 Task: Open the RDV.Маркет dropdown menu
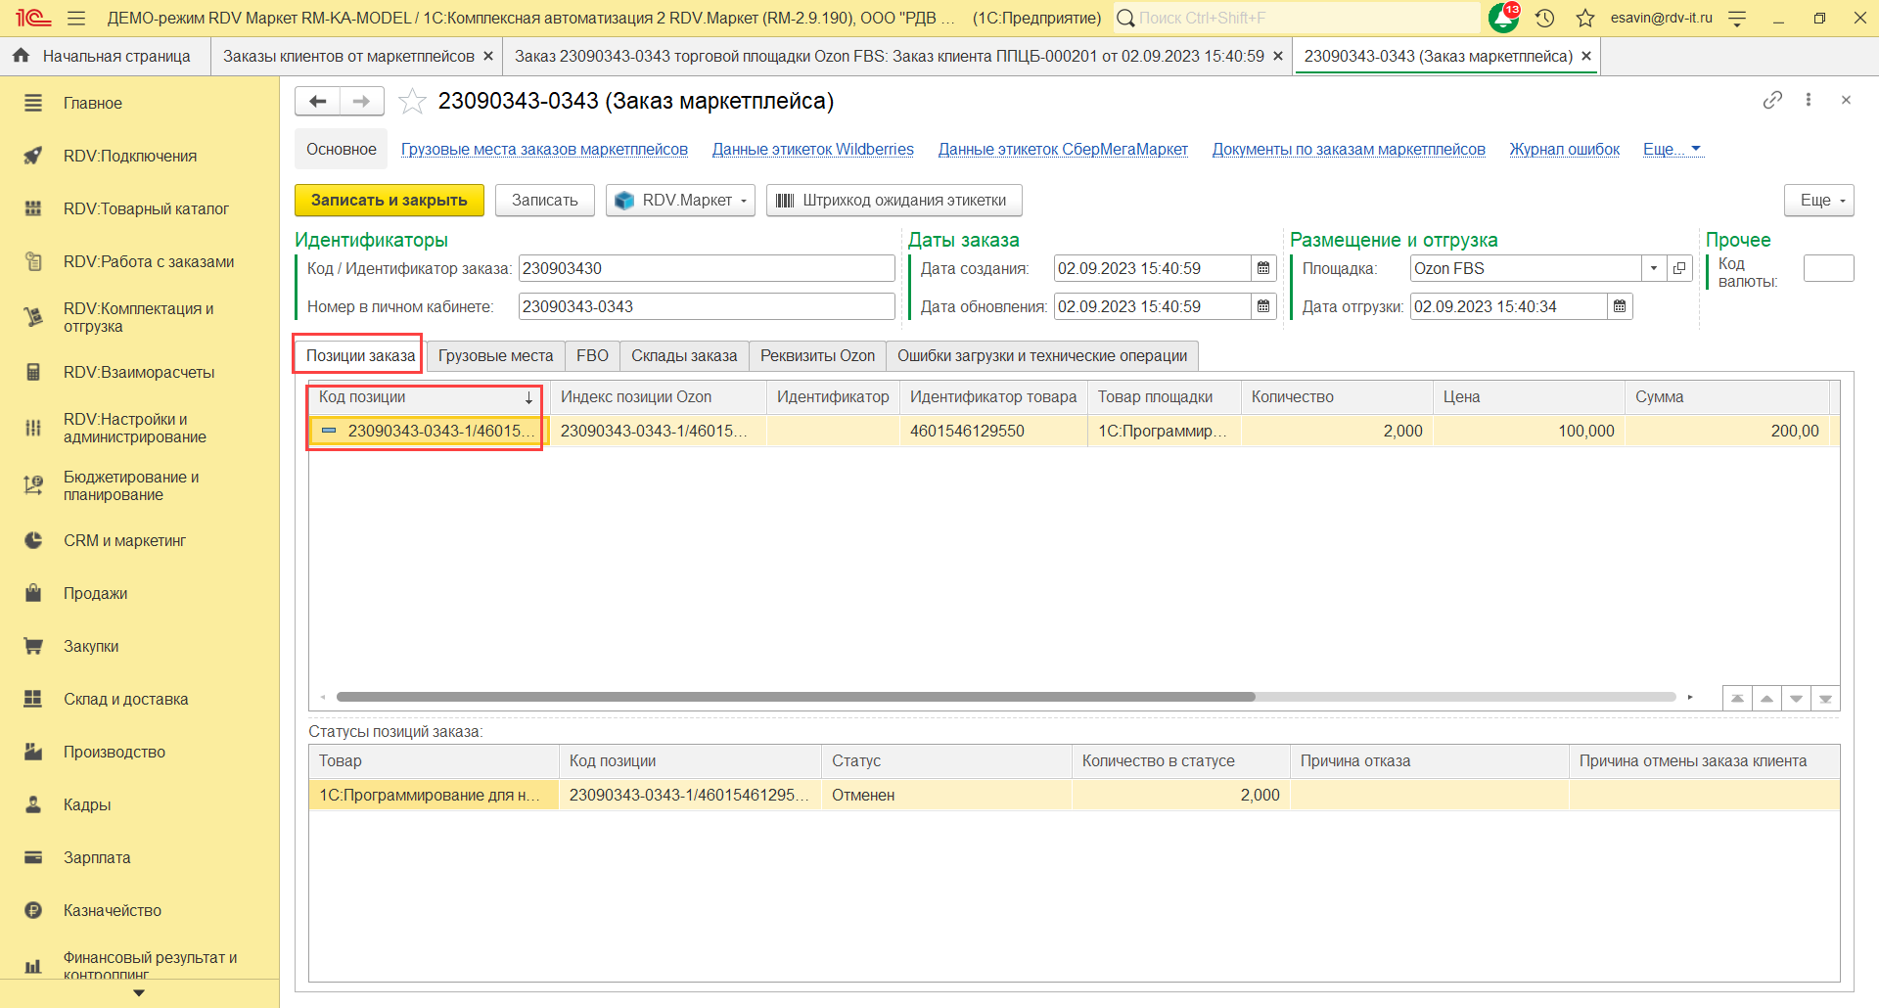point(680,201)
